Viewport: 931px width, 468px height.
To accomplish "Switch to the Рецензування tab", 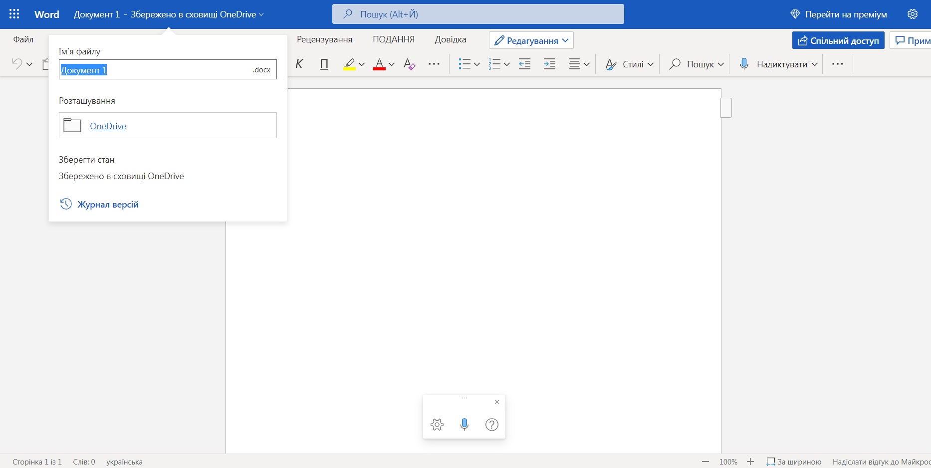I will tap(324, 39).
